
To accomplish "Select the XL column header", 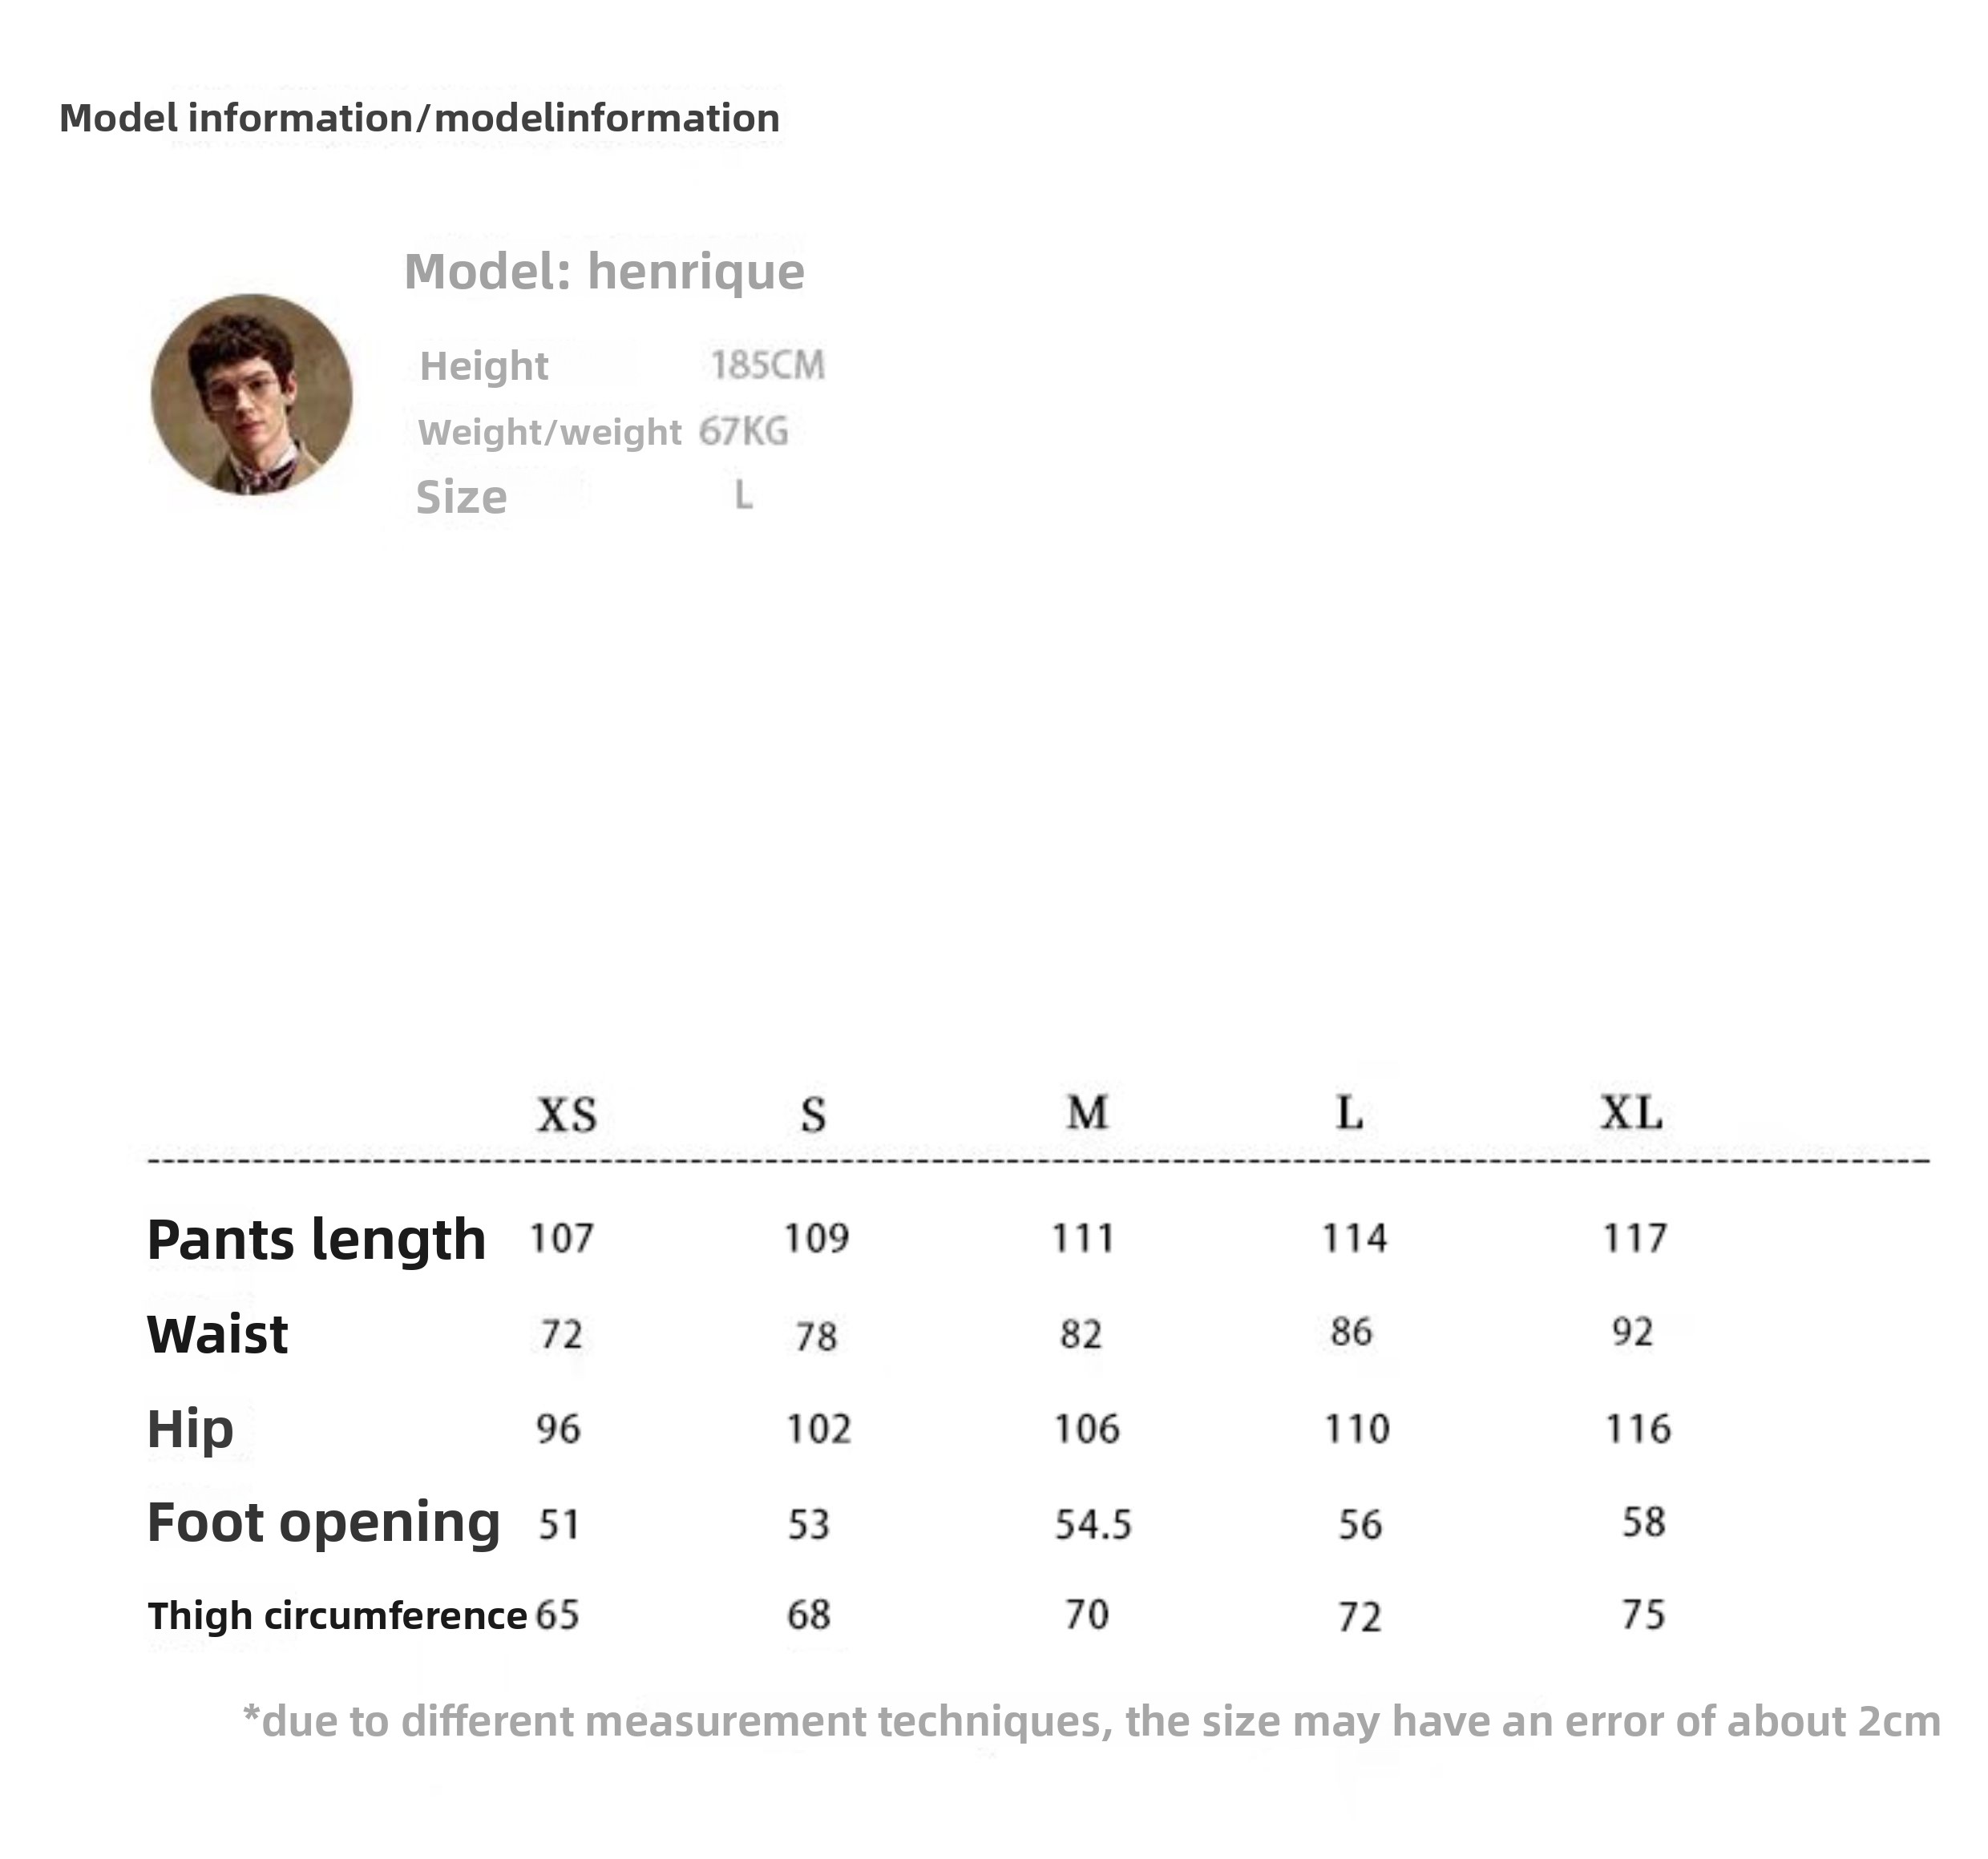I will click(1631, 1111).
